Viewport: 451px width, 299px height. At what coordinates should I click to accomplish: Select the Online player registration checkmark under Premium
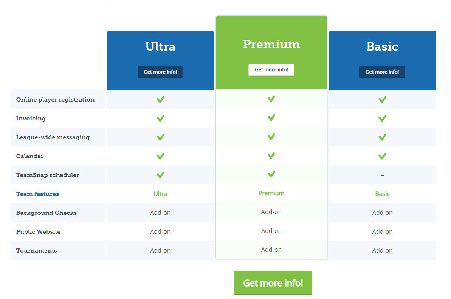point(271,99)
